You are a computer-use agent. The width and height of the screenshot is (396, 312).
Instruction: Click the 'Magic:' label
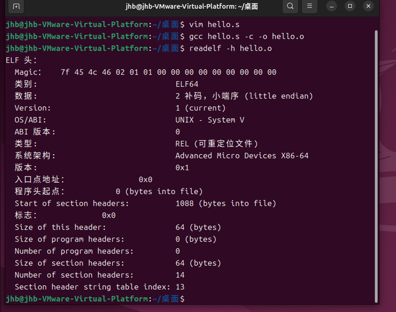pyautogui.click(x=28, y=72)
